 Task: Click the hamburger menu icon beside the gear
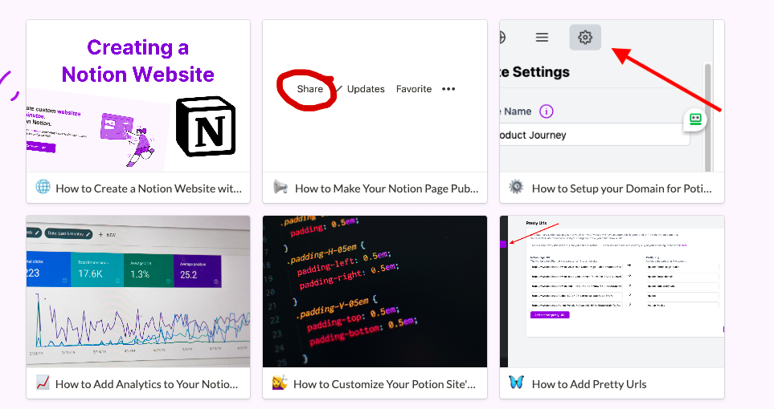click(542, 37)
